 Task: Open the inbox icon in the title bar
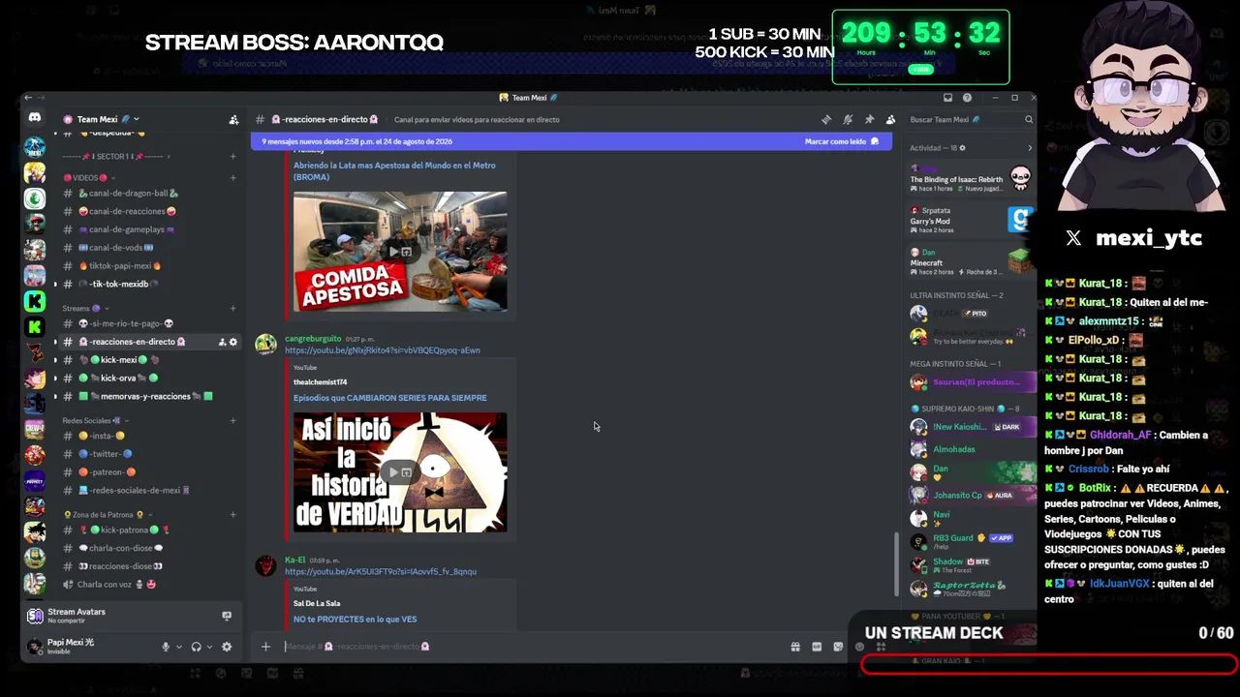(x=947, y=98)
